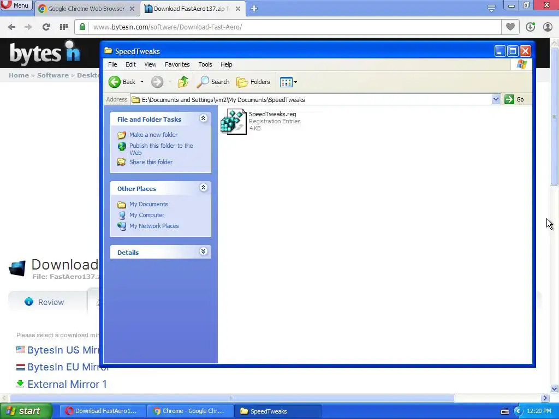
Task: Close the Download FastAero137.zip tab
Action: tap(238, 9)
